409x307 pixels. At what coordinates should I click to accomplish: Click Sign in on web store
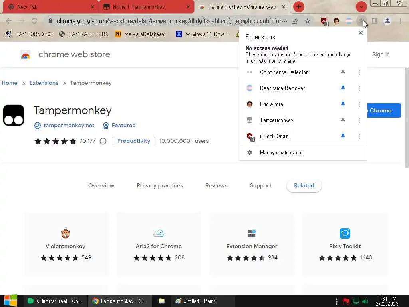point(381,54)
